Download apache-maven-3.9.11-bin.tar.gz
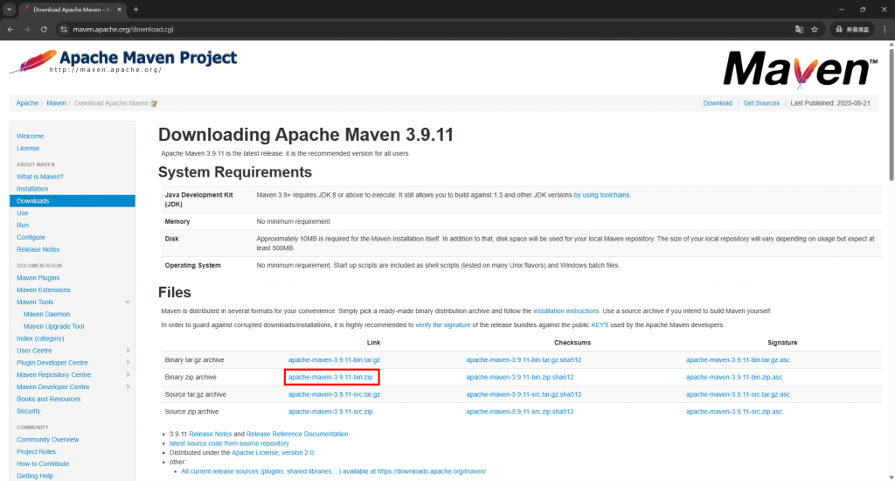 click(334, 360)
